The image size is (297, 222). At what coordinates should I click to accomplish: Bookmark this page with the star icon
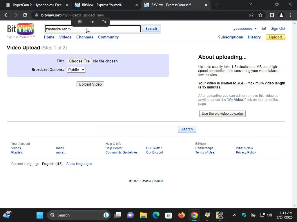260,15
